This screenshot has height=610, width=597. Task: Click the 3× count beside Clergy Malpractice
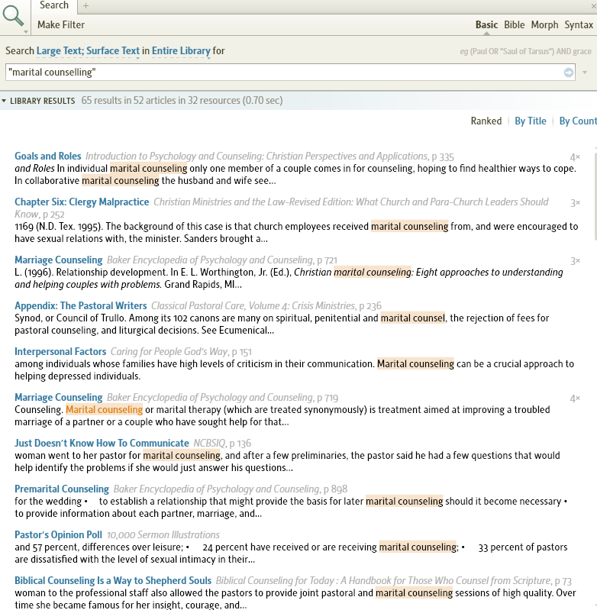(575, 203)
